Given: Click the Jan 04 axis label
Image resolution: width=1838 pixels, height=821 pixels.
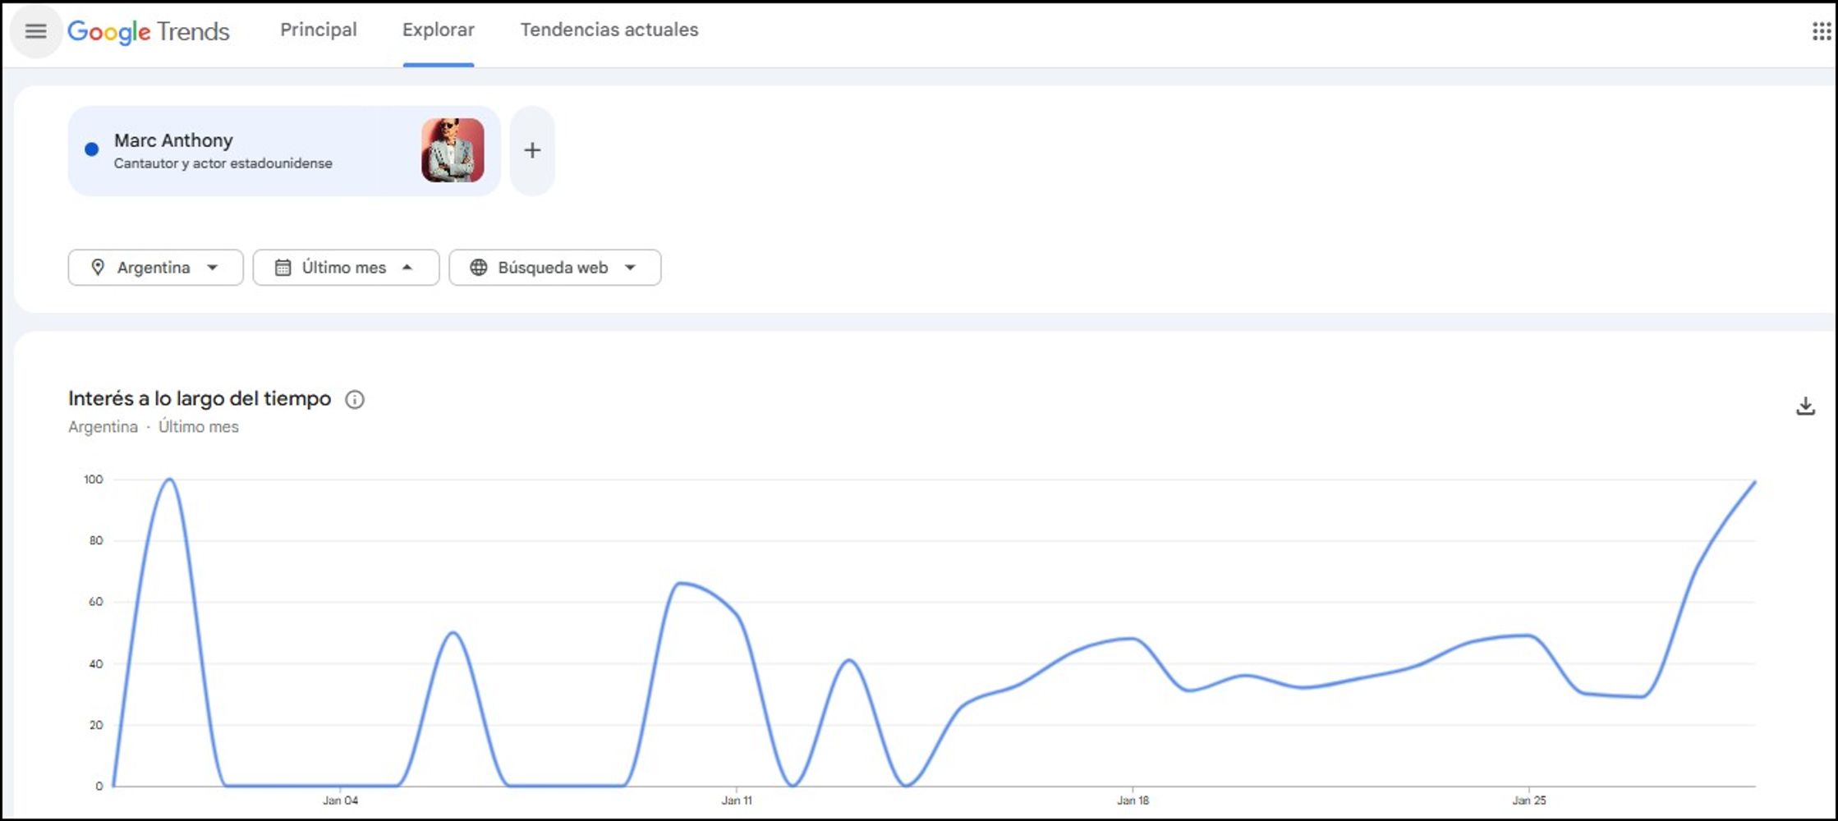Looking at the screenshot, I should 340,800.
